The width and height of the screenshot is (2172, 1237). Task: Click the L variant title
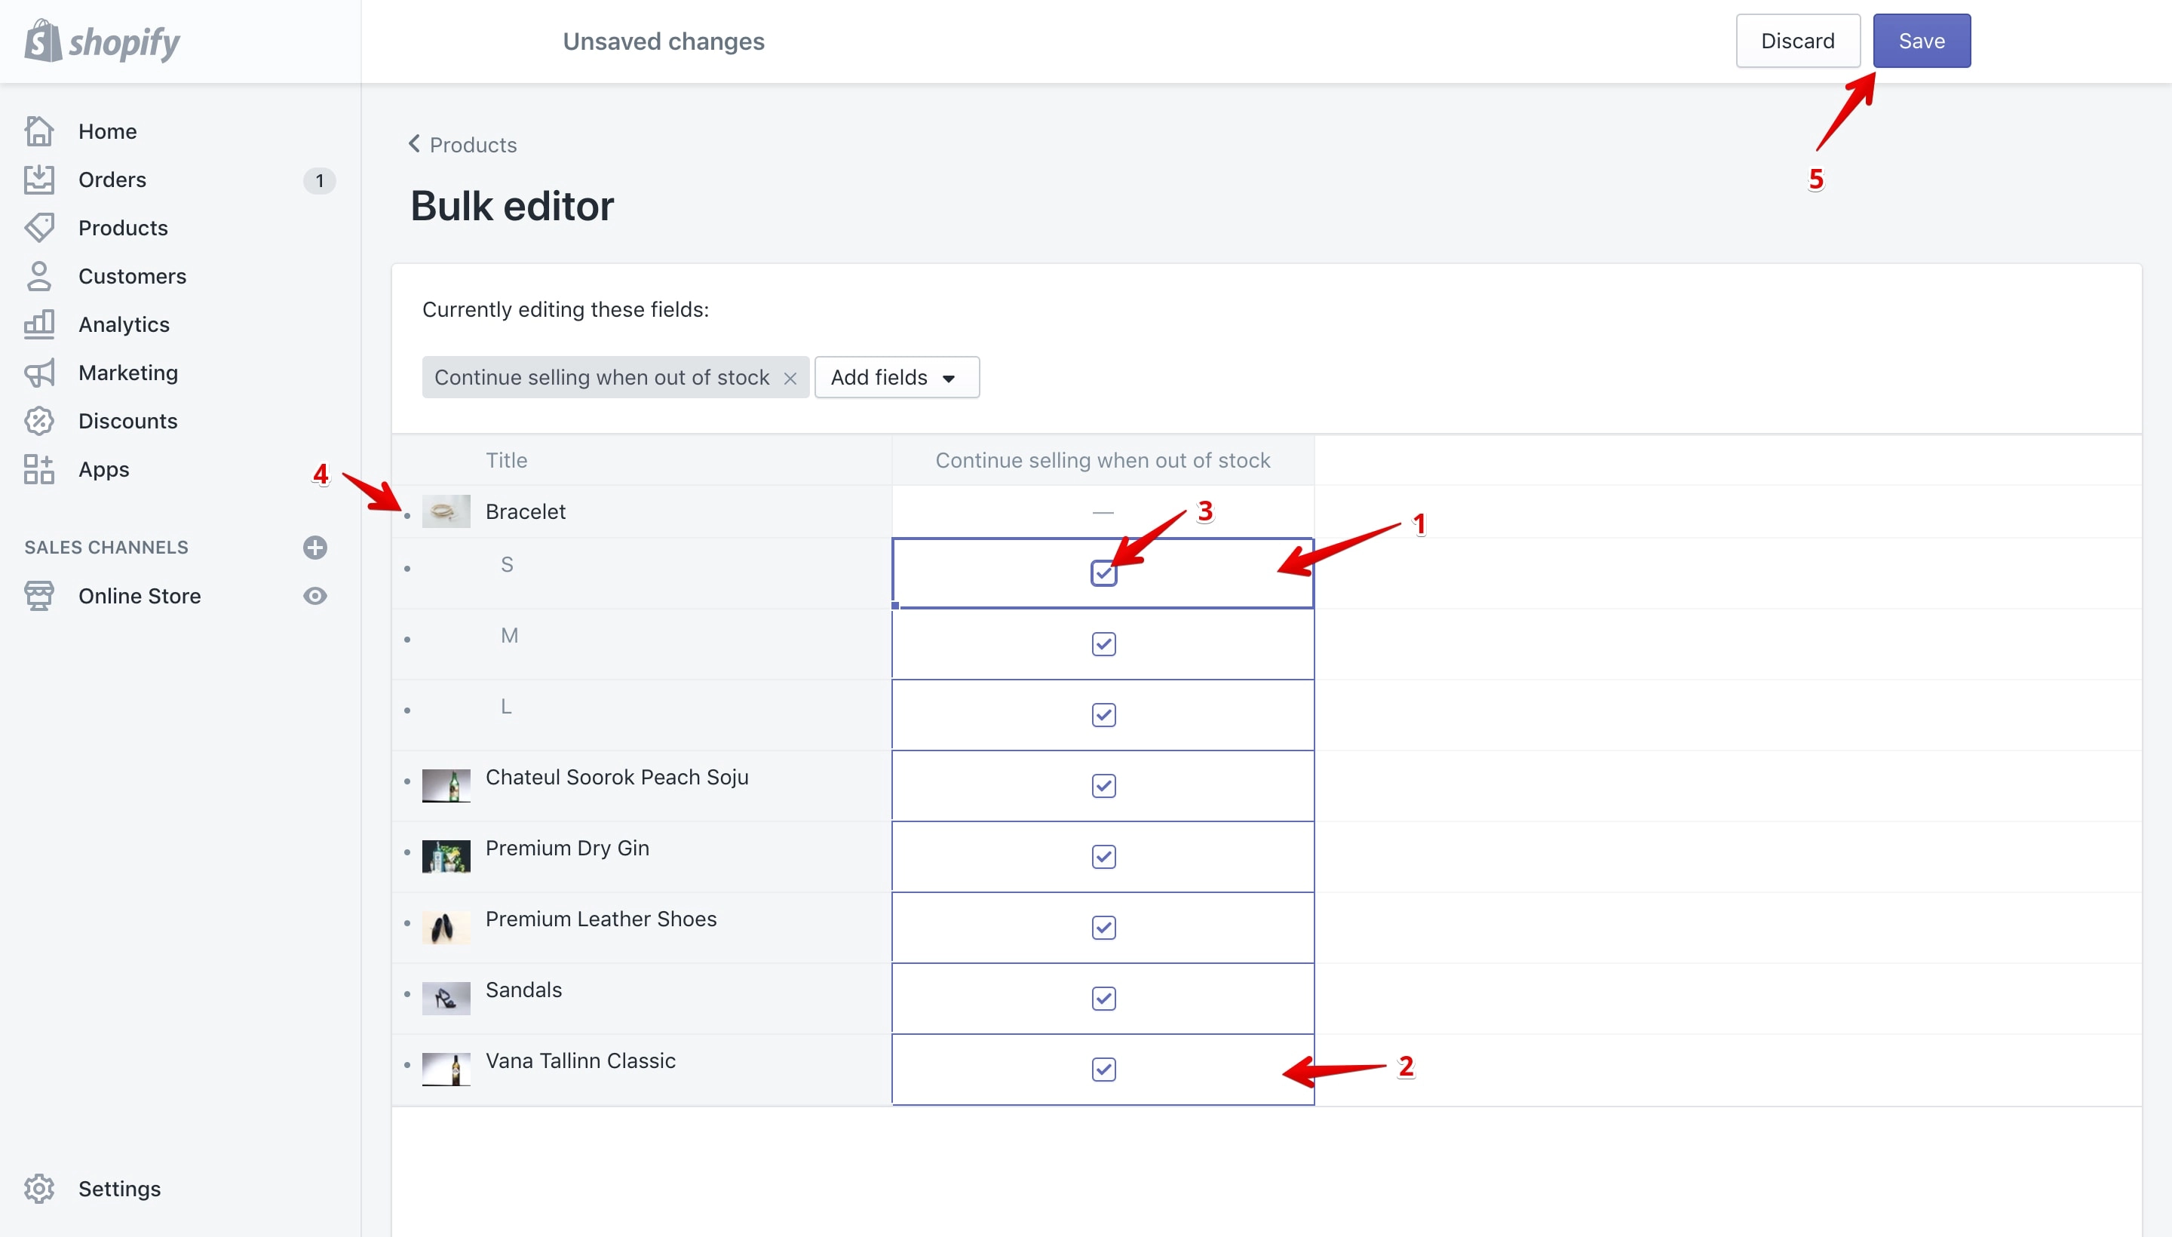point(506,707)
